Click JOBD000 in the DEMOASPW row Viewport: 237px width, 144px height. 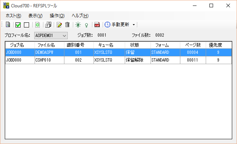[x=20, y=52]
